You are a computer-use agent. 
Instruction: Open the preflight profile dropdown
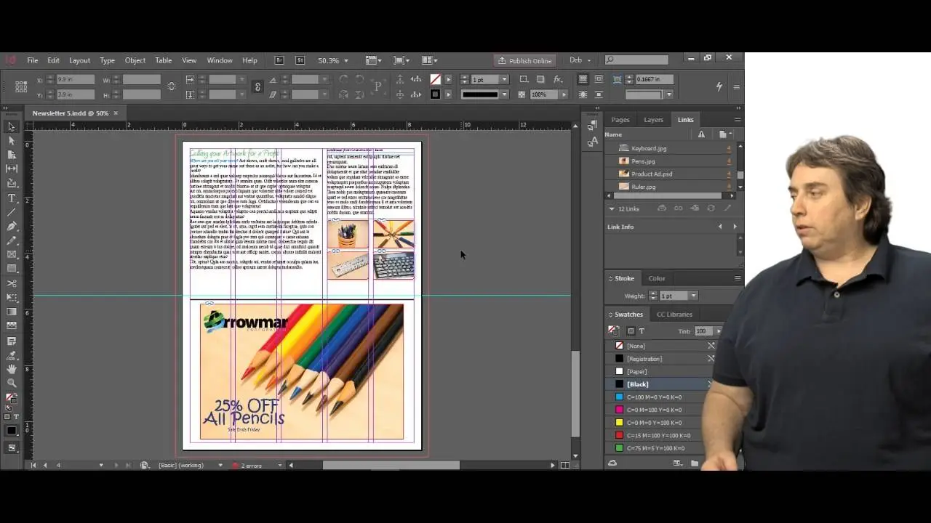point(220,465)
